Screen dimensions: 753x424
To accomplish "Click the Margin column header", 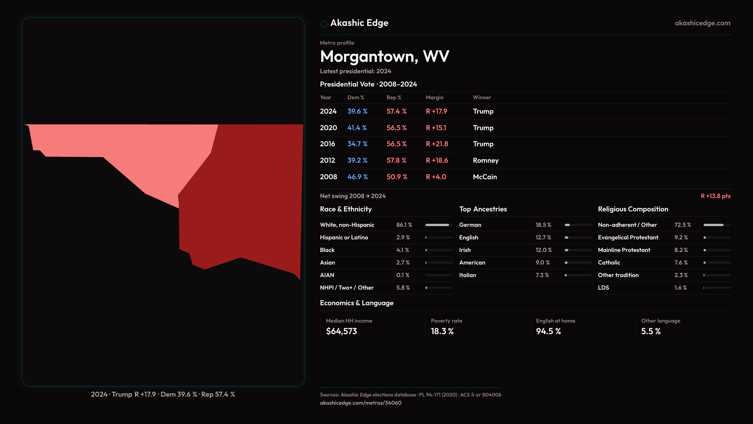I will pyautogui.click(x=435, y=97).
